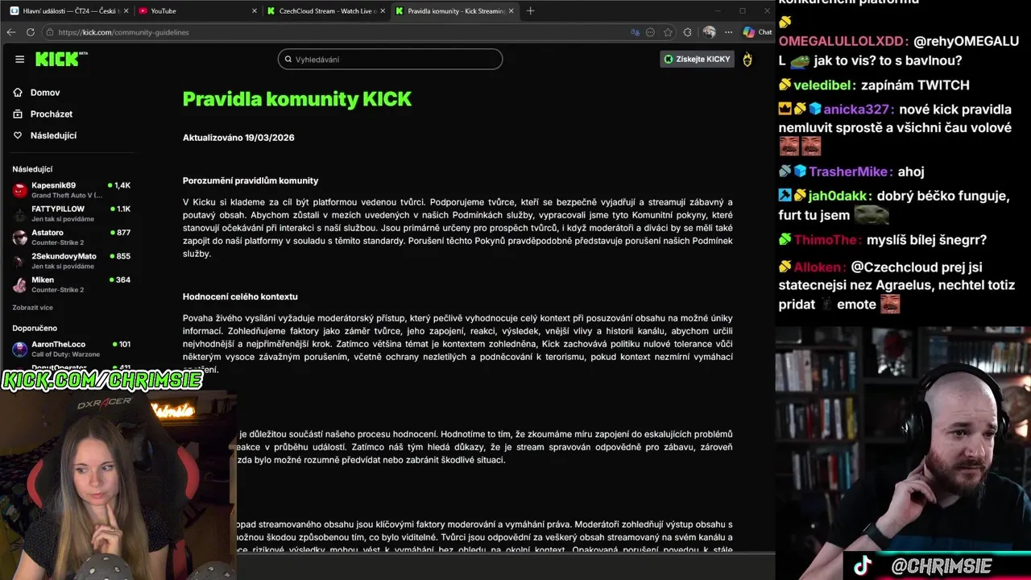1031x580 pixels.
Task: Click the Následující section label in sidebar
Action: [x=32, y=169]
